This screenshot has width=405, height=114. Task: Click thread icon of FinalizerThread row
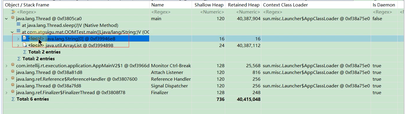pyautogui.click(x=13, y=92)
